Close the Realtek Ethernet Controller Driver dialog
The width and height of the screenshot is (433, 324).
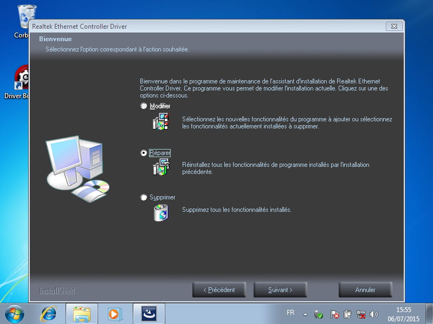point(394,26)
